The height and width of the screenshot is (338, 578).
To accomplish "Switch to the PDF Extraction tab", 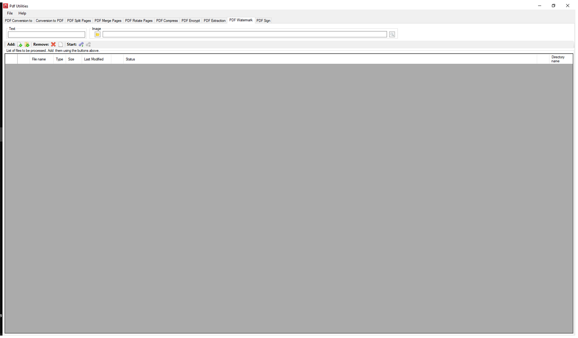I will click(x=214, y=20).
